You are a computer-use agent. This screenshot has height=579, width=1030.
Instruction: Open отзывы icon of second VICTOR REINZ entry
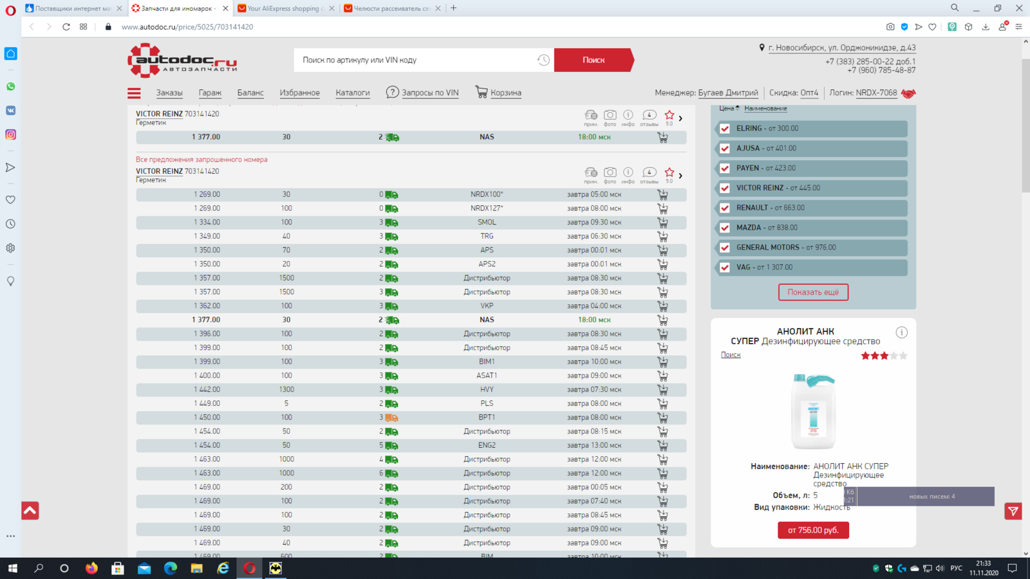(x=649, y=175)
